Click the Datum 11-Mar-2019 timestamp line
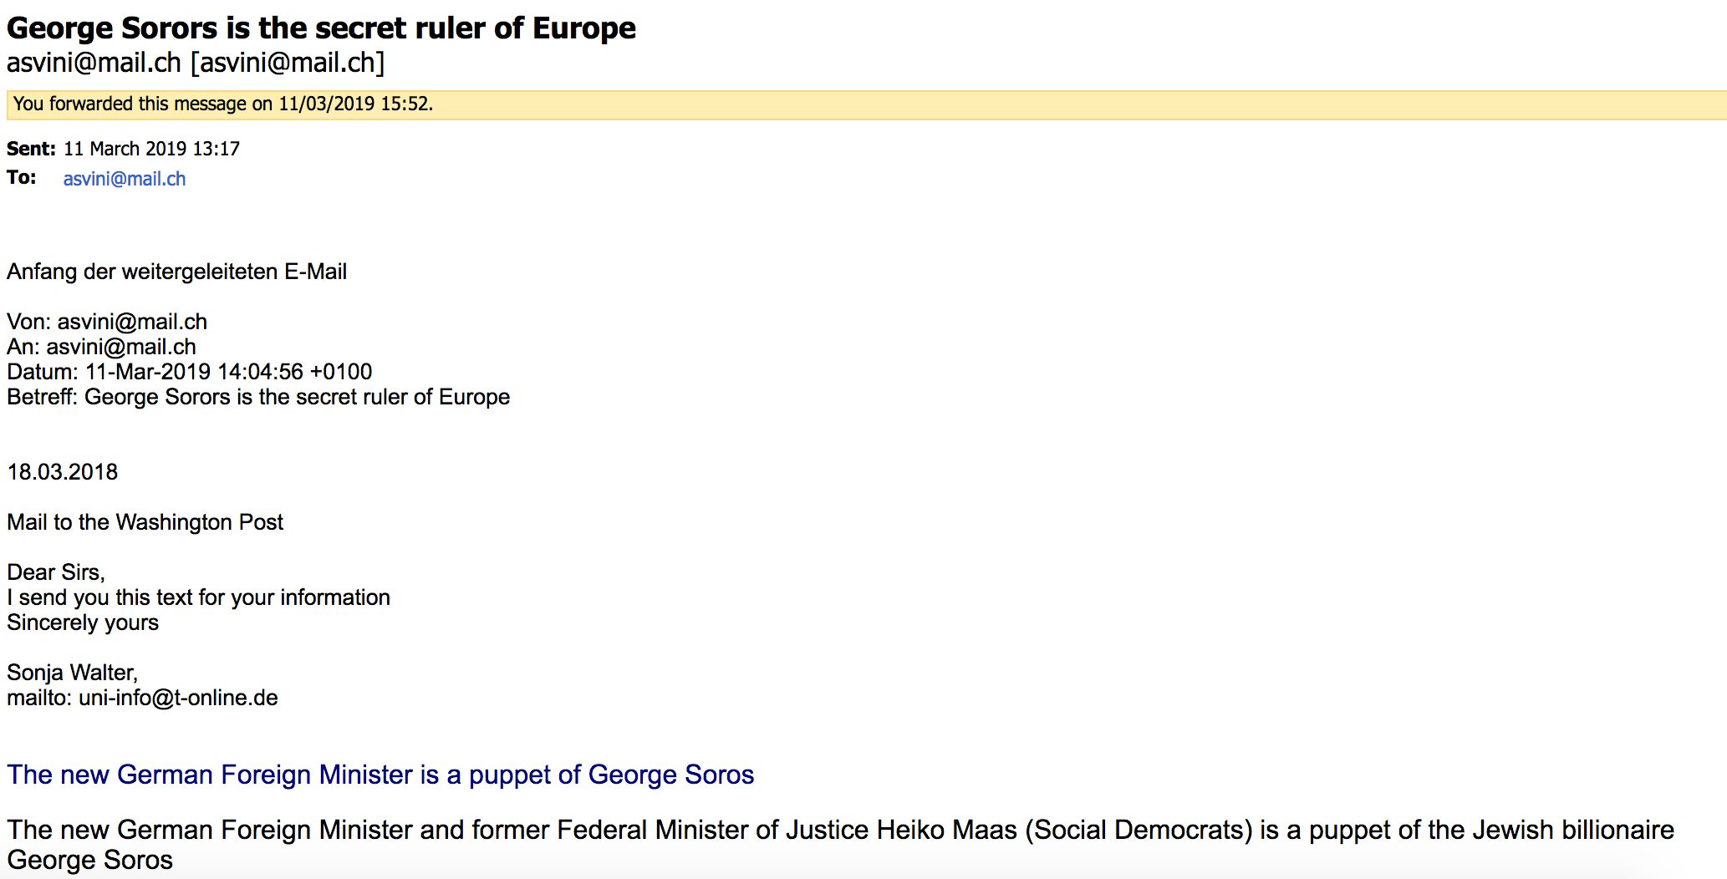This screenshot has width=1727, height=879. pos(190,372)
